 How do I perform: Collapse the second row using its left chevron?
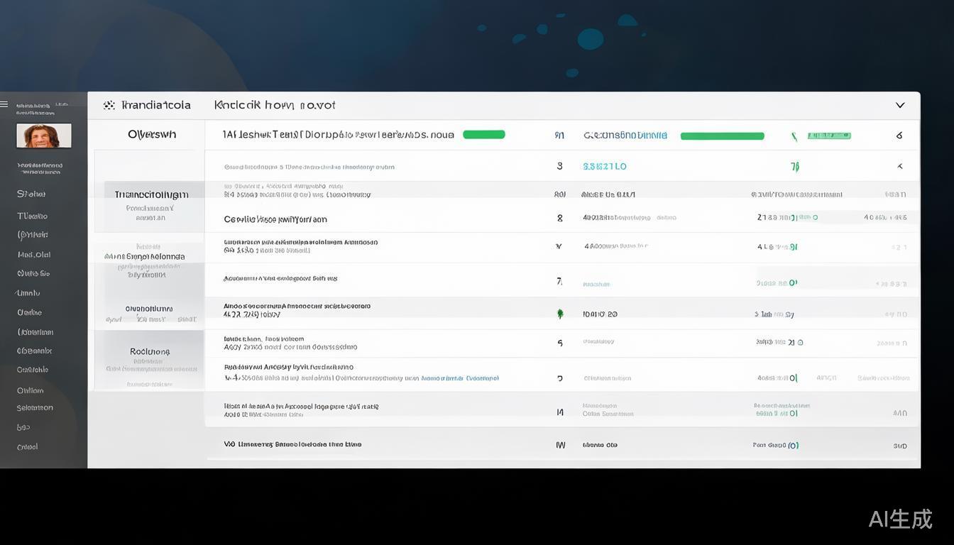(x=900, y=166)
